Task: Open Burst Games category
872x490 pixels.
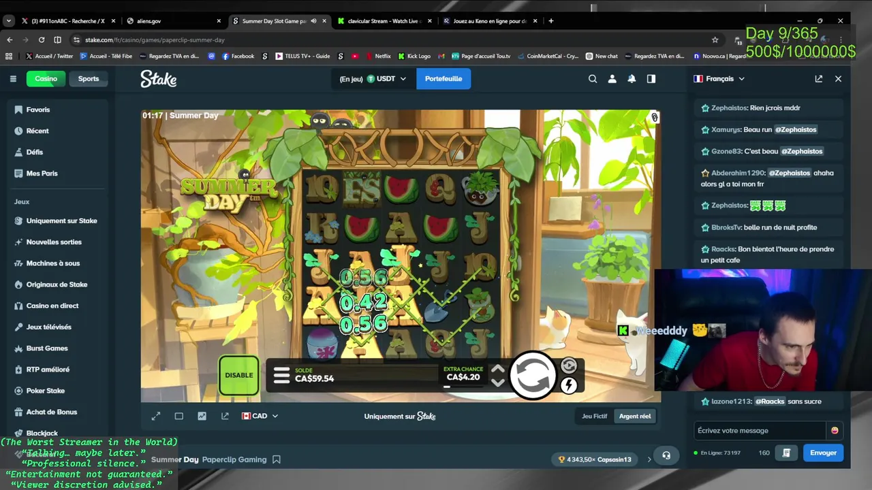Action: [x=57, y=348]
